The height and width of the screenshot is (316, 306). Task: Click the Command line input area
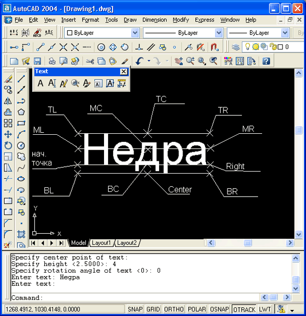point(153,298)
